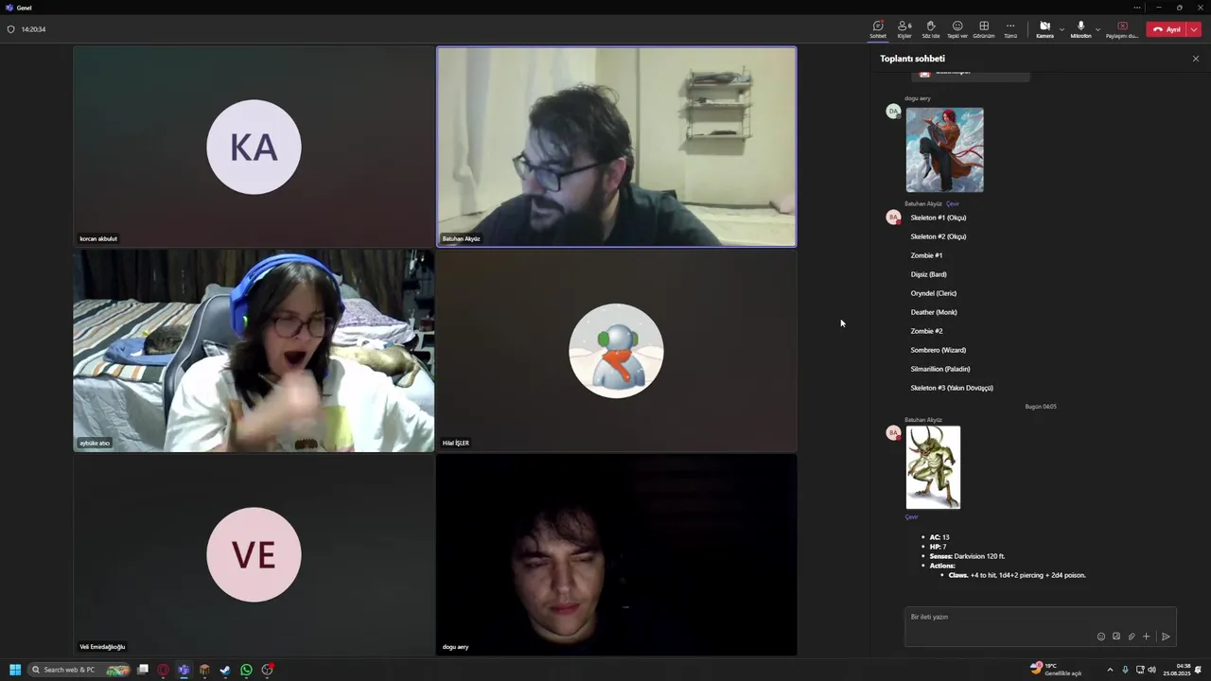Open the Windows Start menu

[x=15, y=670]
